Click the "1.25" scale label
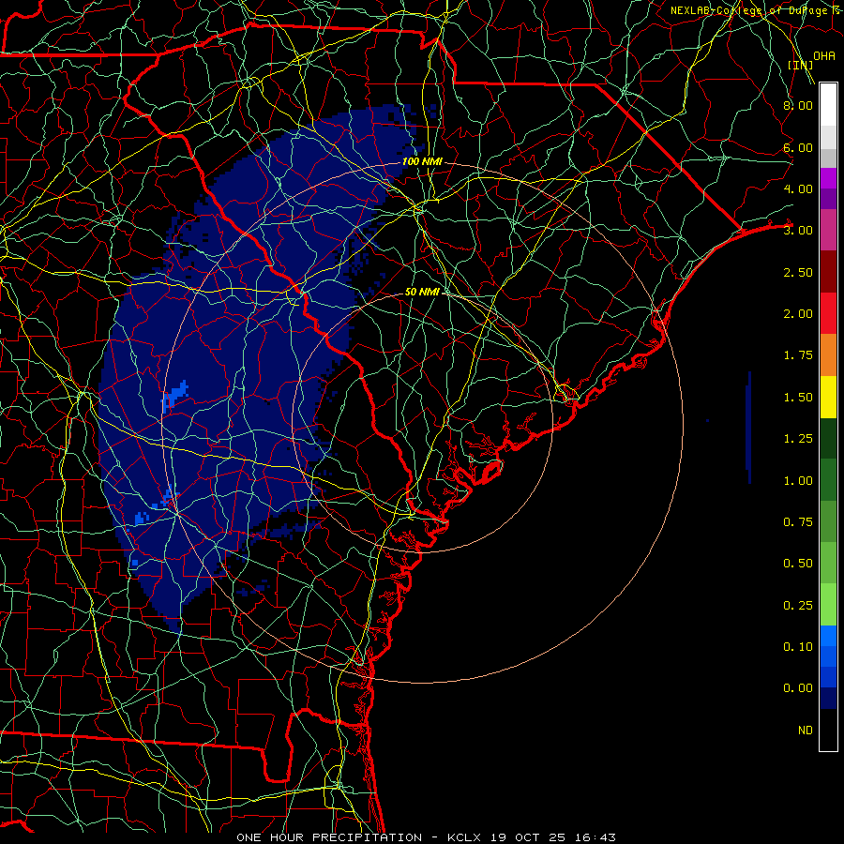This screenshot has height=844, width=844. coord(798,439)
